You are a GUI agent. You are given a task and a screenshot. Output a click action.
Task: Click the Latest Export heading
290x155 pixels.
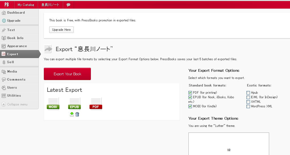(x=64, y=90)
